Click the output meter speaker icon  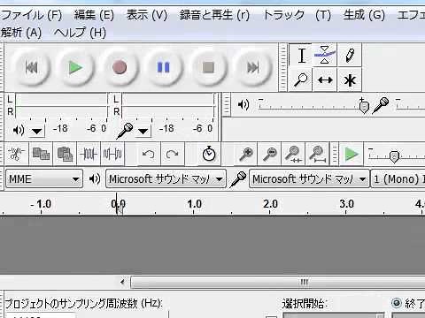point(19,130)
